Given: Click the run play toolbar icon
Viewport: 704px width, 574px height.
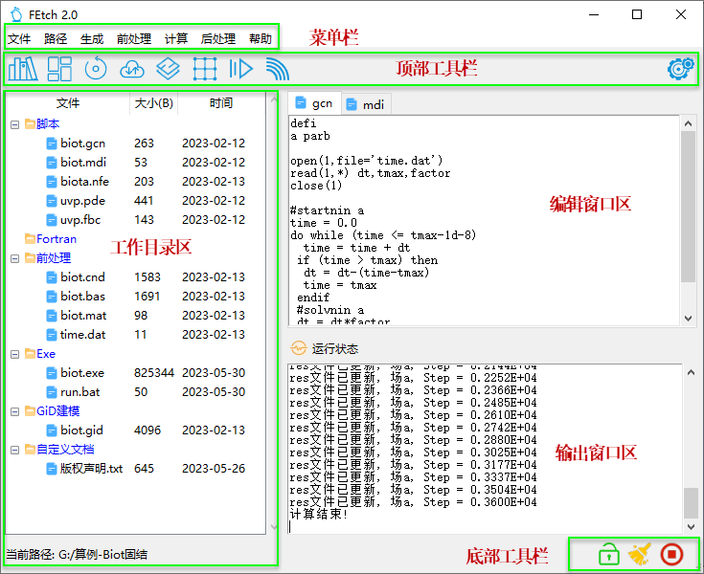Looking at the screenshot, I should click(x=241, y=69).
